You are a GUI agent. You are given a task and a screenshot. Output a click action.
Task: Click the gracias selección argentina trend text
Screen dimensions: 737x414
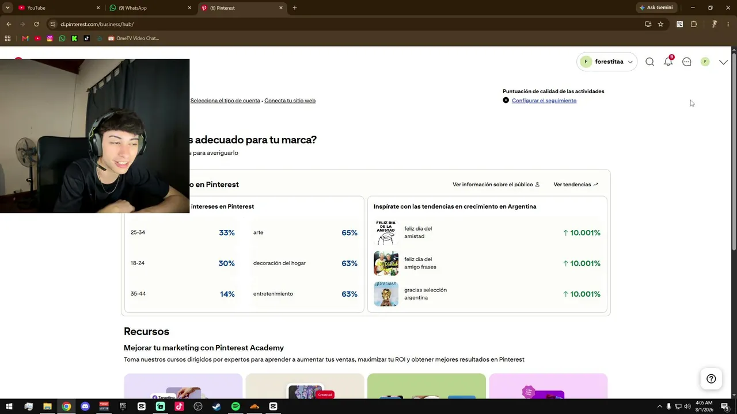(x=426, y=294)
